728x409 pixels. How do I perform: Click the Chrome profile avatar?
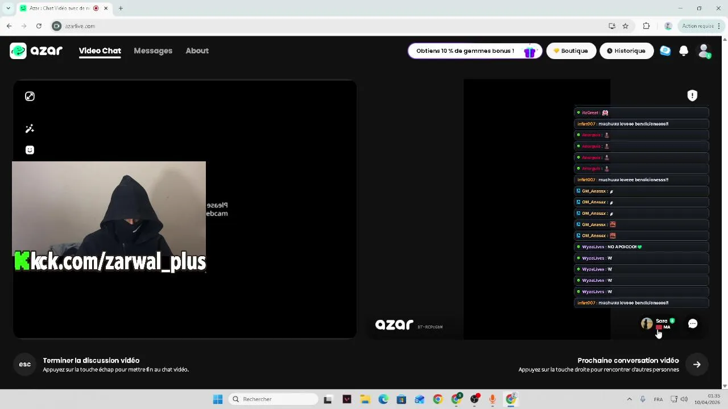668,26
